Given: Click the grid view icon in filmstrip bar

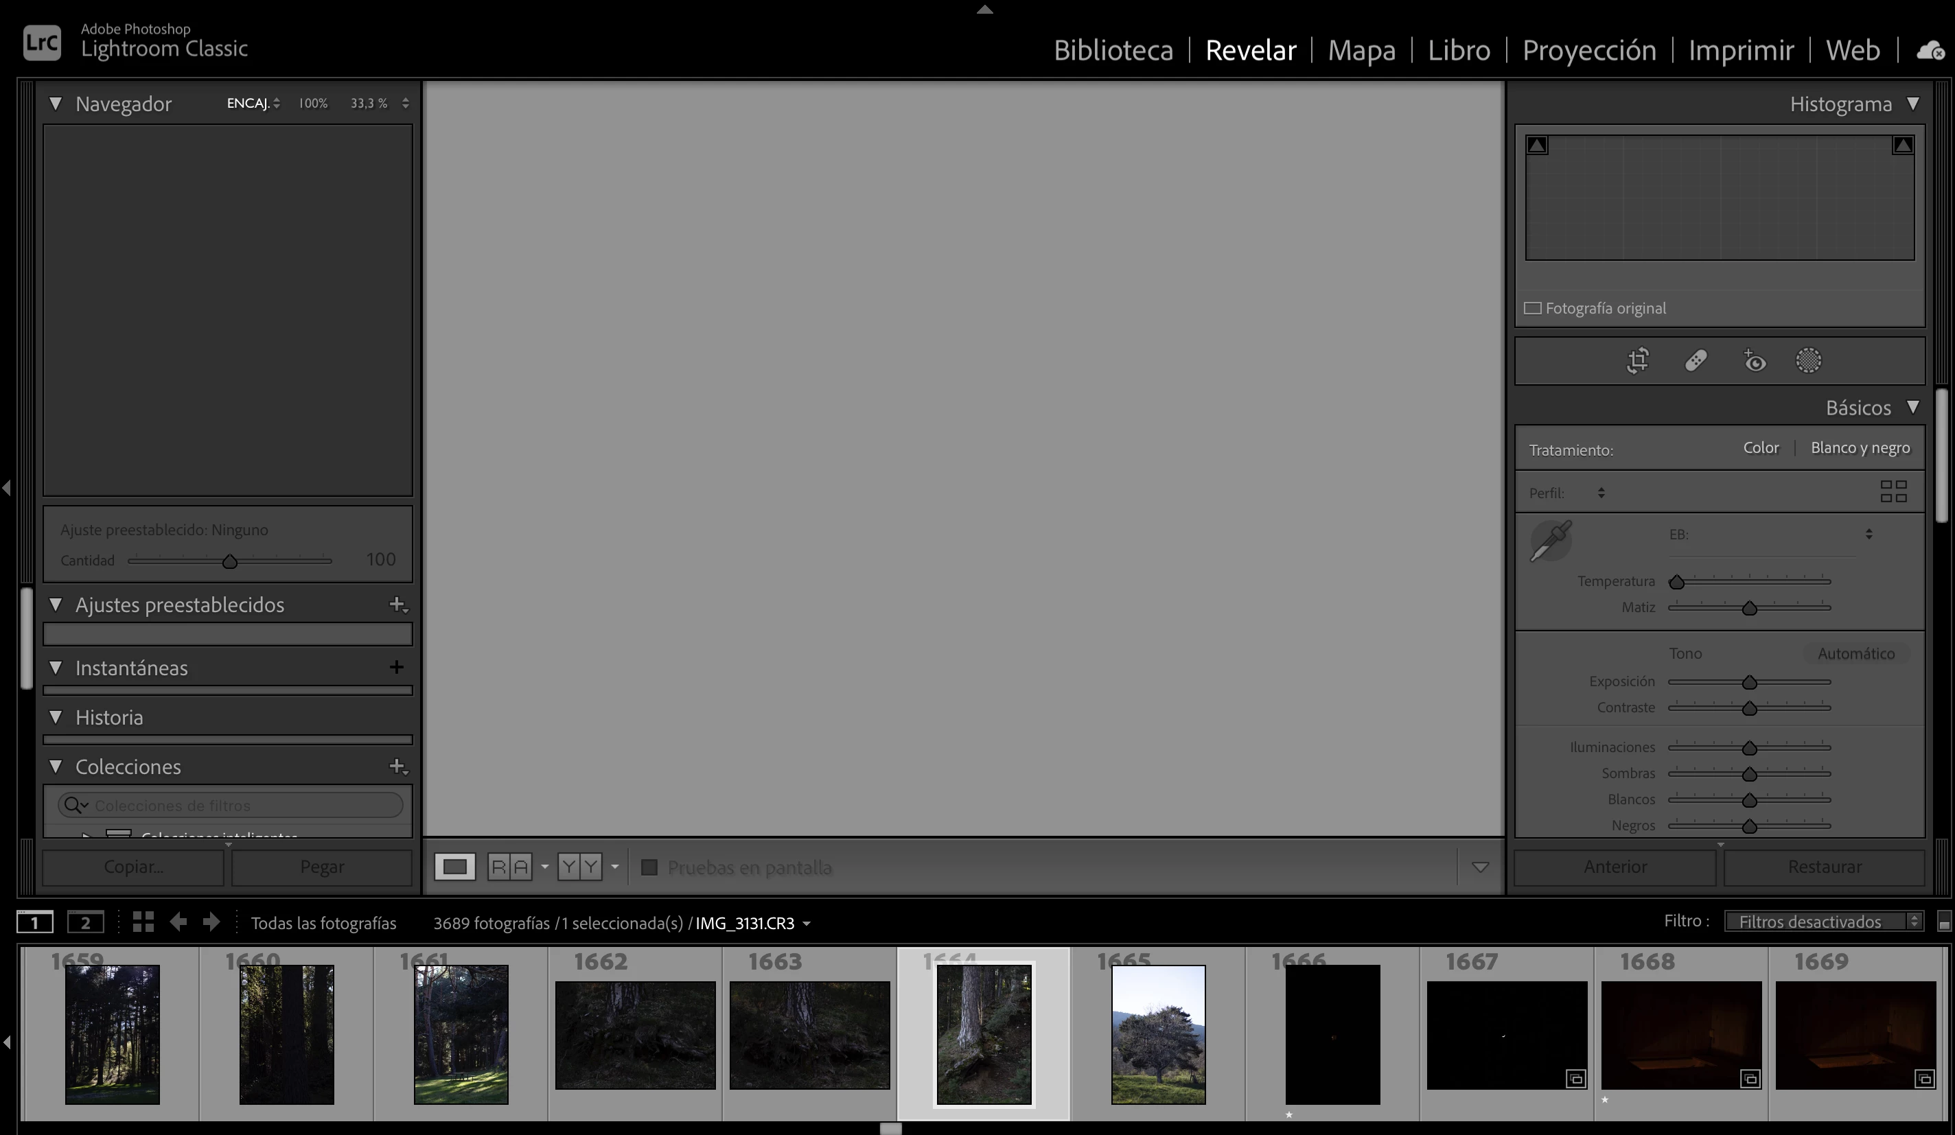Looking at the screenshot, I should (x=143, y=922).
